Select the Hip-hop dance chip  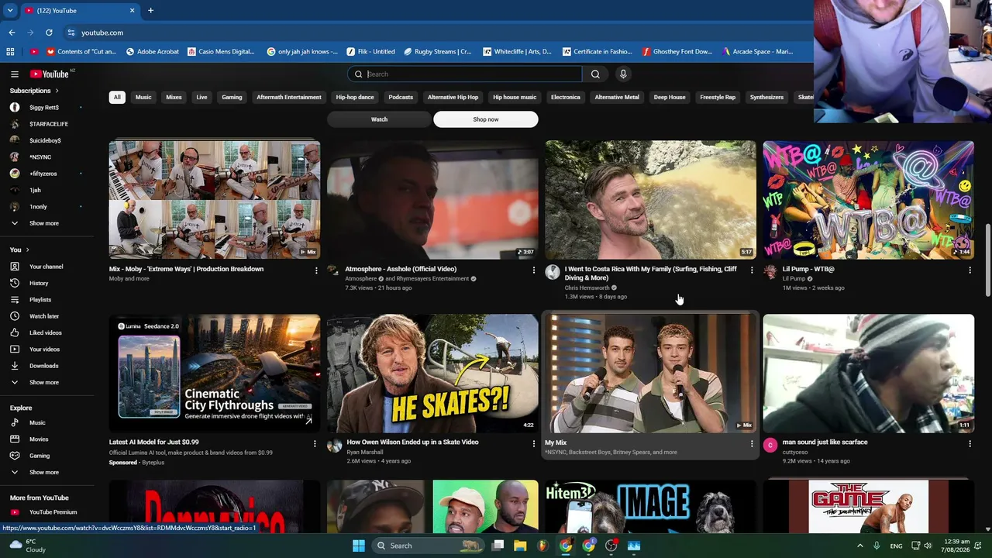(355, 98)
